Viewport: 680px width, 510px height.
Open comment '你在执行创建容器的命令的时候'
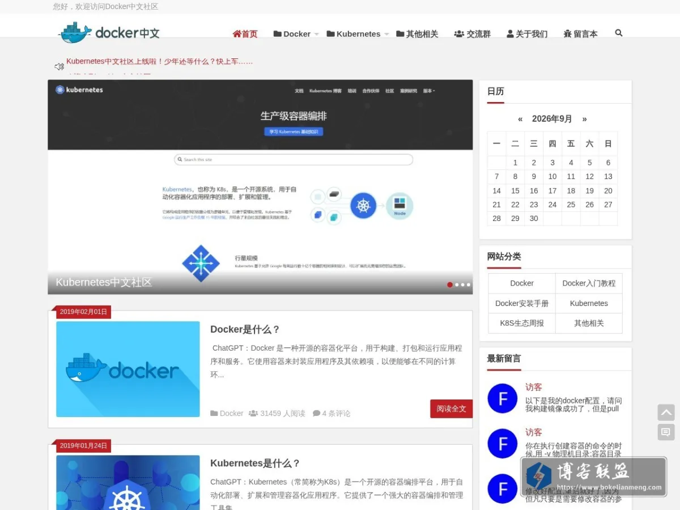[x=573, y=450]
